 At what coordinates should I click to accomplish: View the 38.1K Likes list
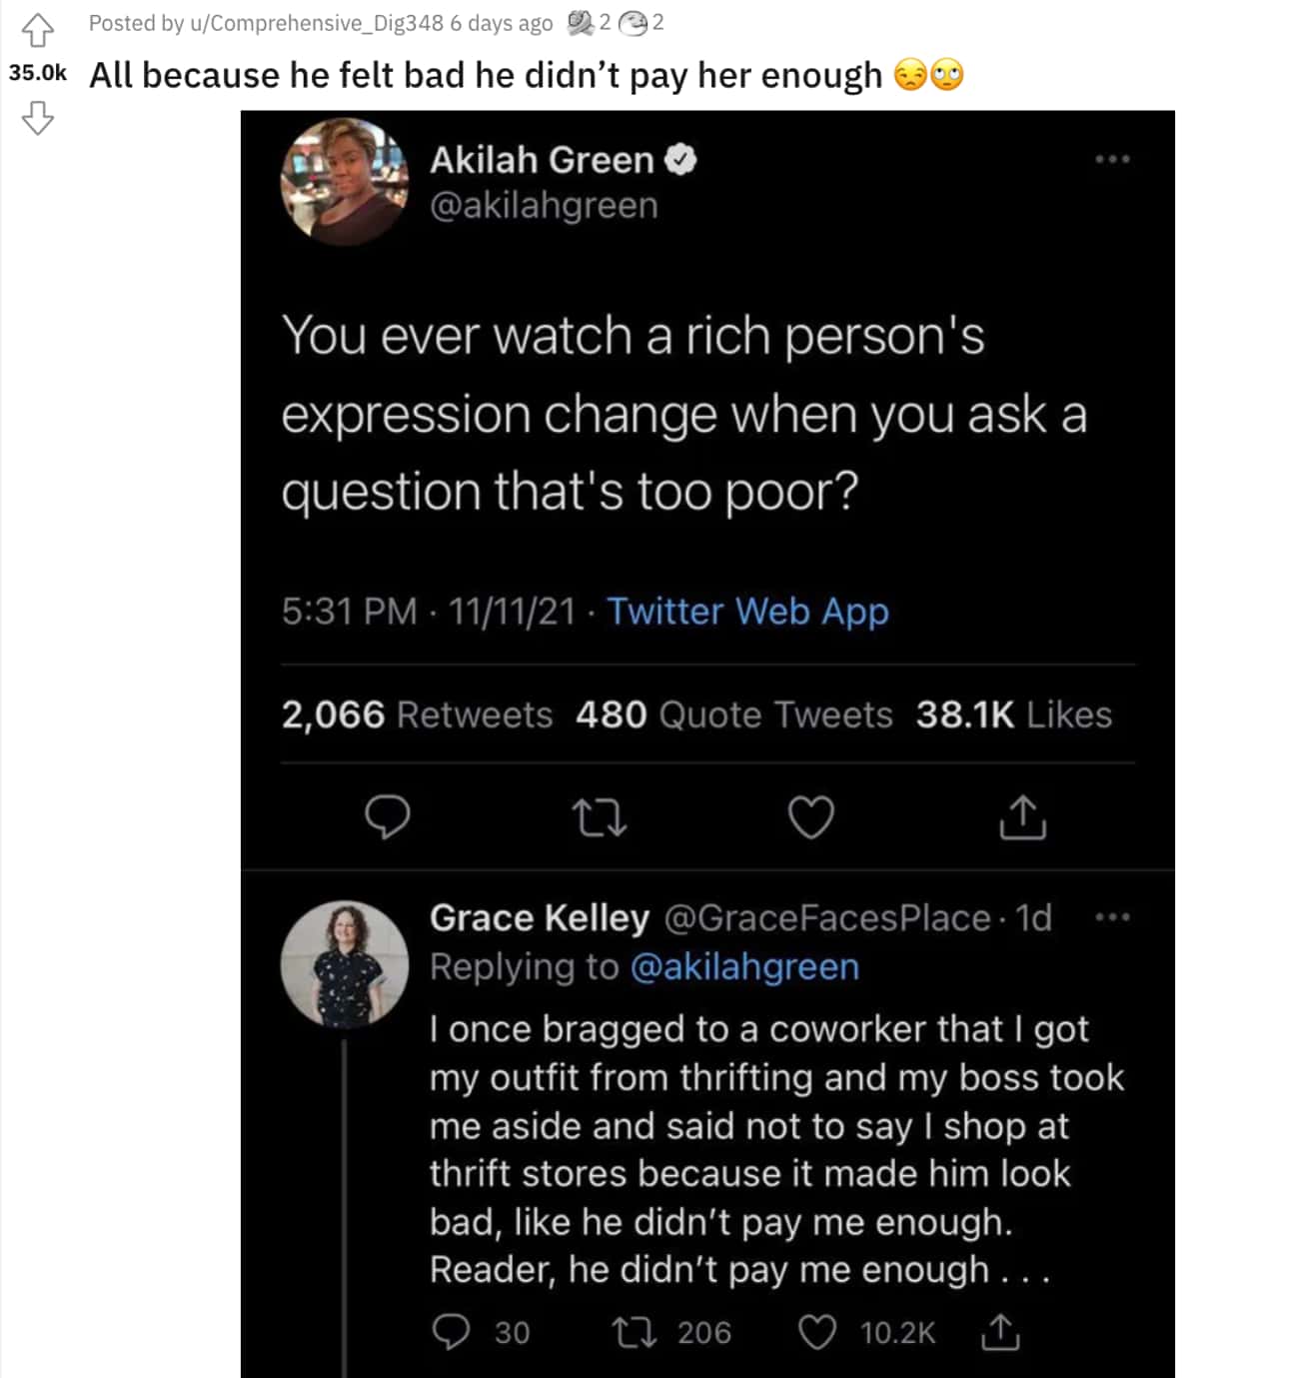[x=1013, y=714]
